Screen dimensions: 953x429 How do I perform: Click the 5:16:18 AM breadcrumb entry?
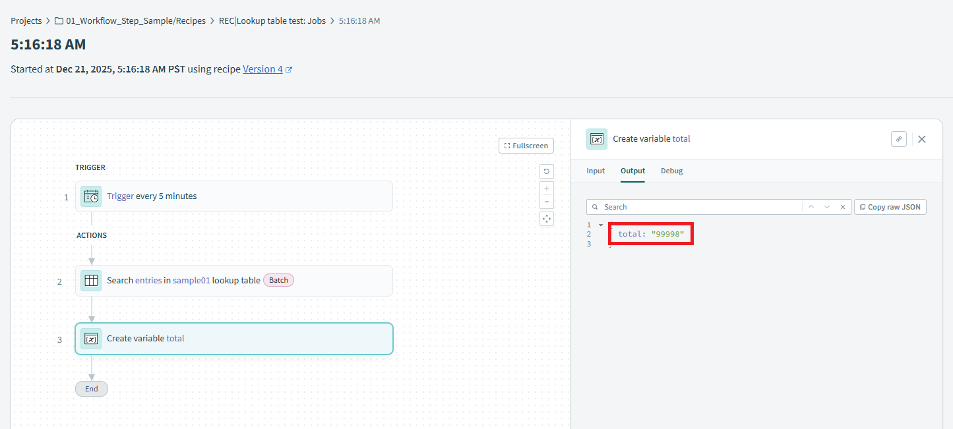359,20
